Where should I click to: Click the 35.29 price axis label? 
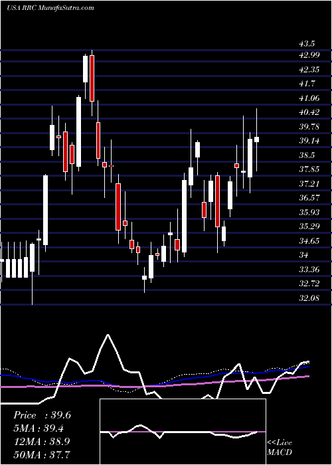point(309,227)
